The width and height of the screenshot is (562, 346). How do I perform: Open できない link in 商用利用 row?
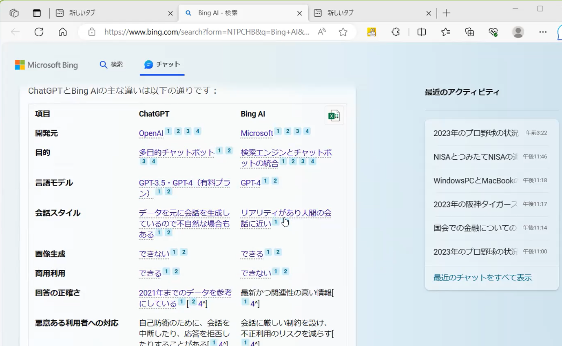(256, 273)
